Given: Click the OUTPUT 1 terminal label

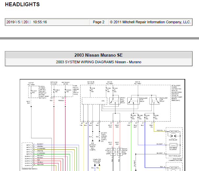Looking at the screenshot, I should [28, 157].
